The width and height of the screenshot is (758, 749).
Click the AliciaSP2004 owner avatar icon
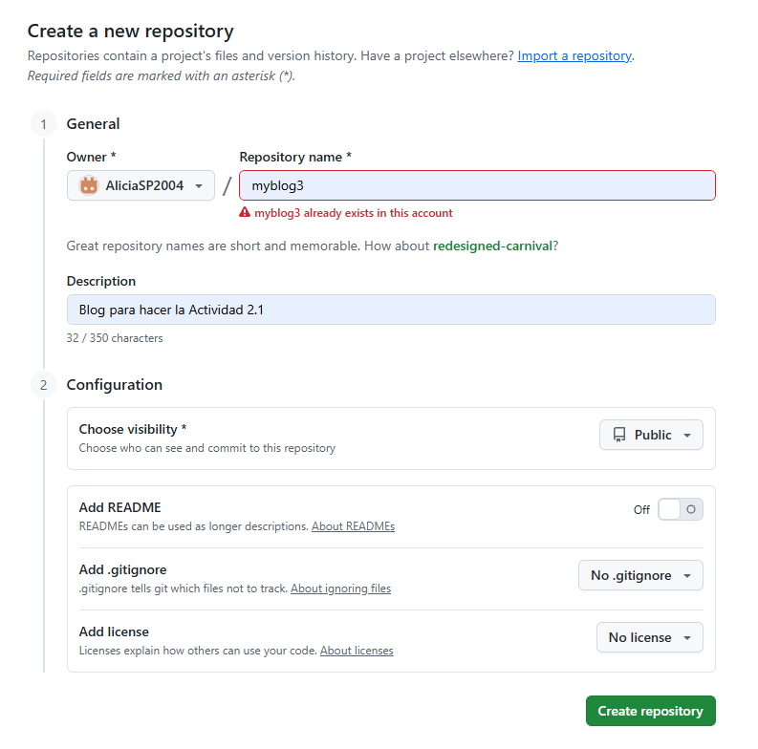tap(89, 185)
